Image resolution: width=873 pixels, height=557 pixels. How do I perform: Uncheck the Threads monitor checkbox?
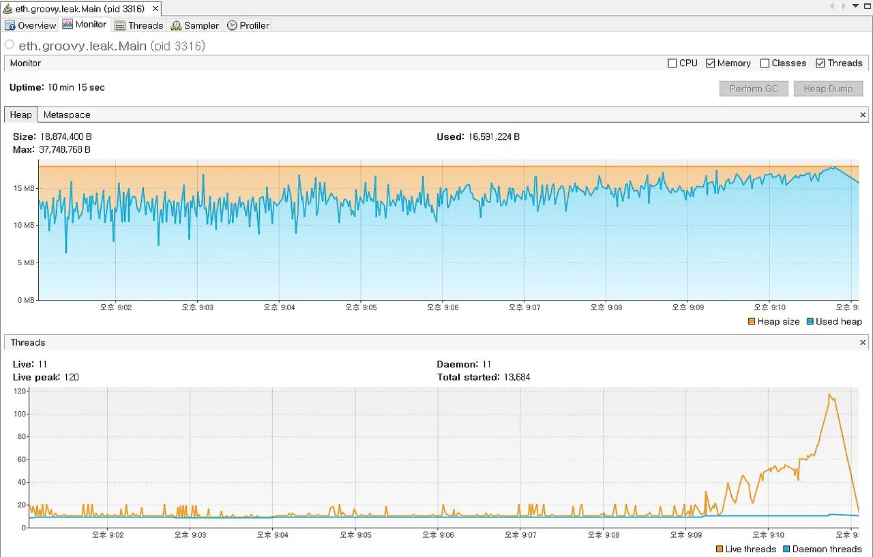[x=820, y=63]
